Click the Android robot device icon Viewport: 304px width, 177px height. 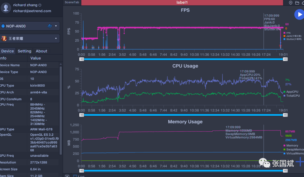3,26
